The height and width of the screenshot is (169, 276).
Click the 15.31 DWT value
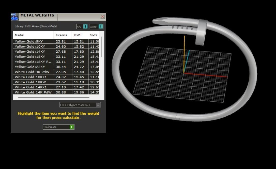click(79, 41)
